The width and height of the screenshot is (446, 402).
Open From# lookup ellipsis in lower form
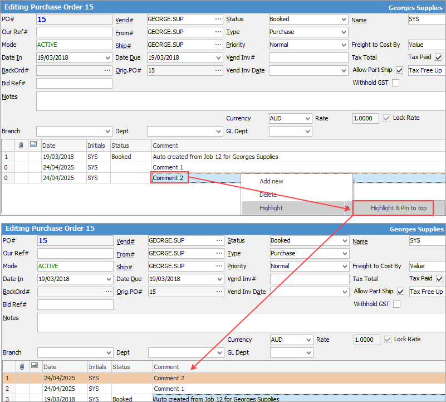219,253
